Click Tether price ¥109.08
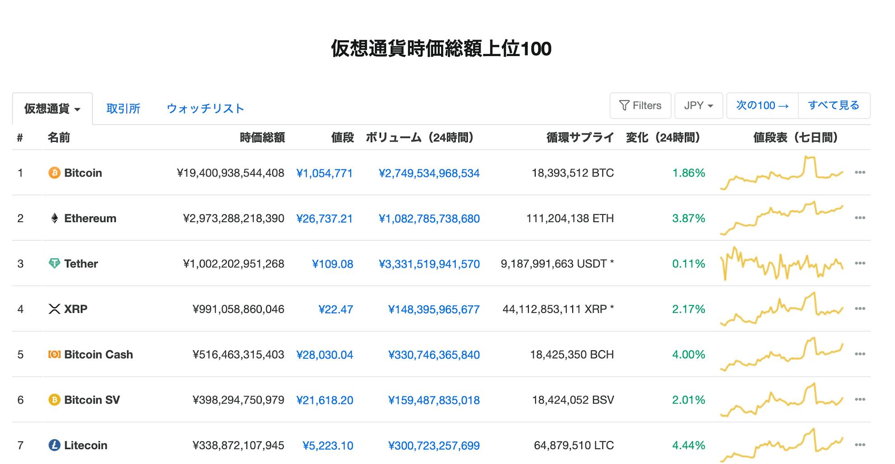 pyautogui.click(x=333, y=264)
